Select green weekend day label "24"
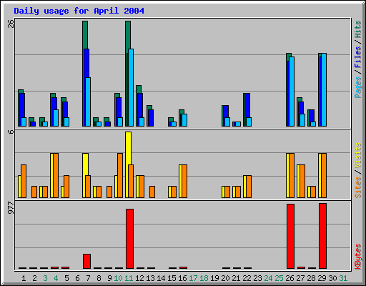 tap(268, 278)
